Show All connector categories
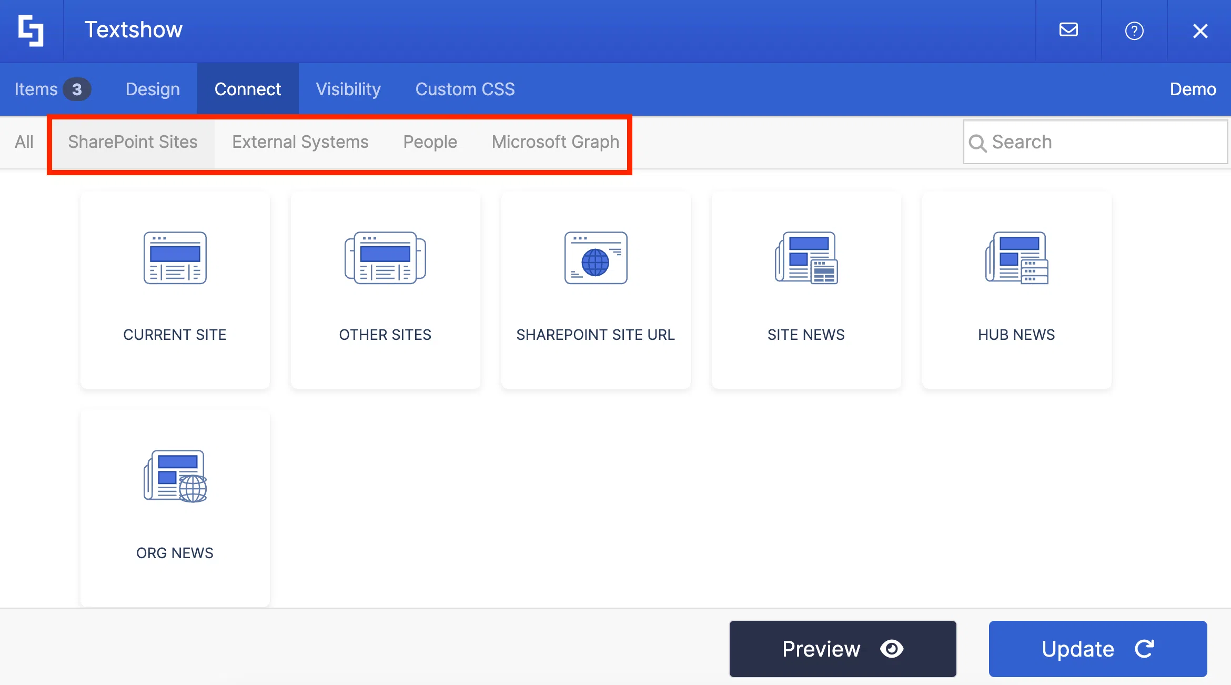The image size is (1231, 685). click(x=24, y=142)
